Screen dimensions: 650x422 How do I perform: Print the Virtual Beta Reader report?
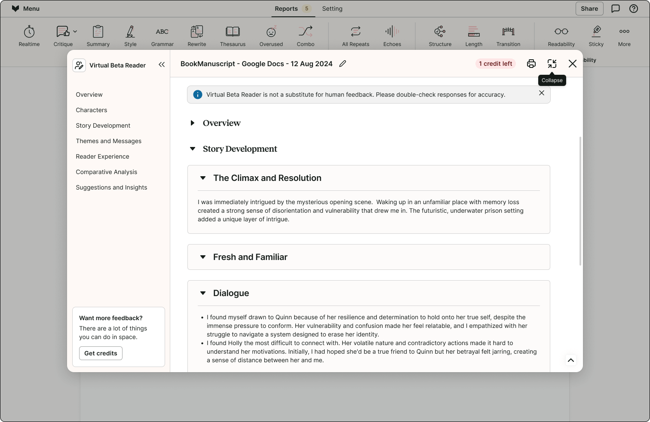coord(531,63)
